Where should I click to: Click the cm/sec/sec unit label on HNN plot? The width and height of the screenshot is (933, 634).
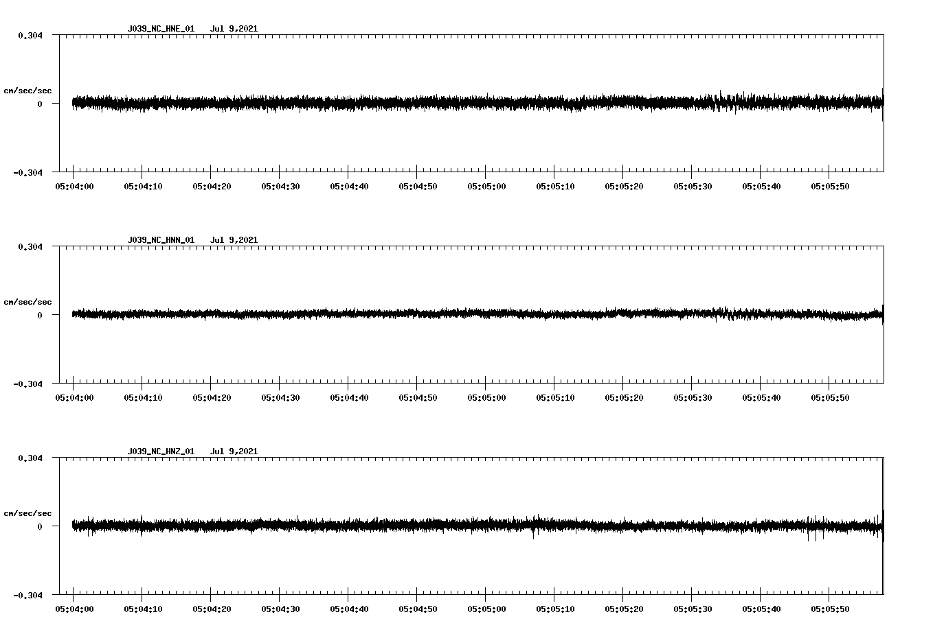pyautogui.click(x=28, y=301)
